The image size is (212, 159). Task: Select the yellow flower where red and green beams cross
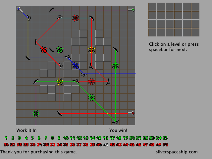pyautogui.click(x=60, y=82)
